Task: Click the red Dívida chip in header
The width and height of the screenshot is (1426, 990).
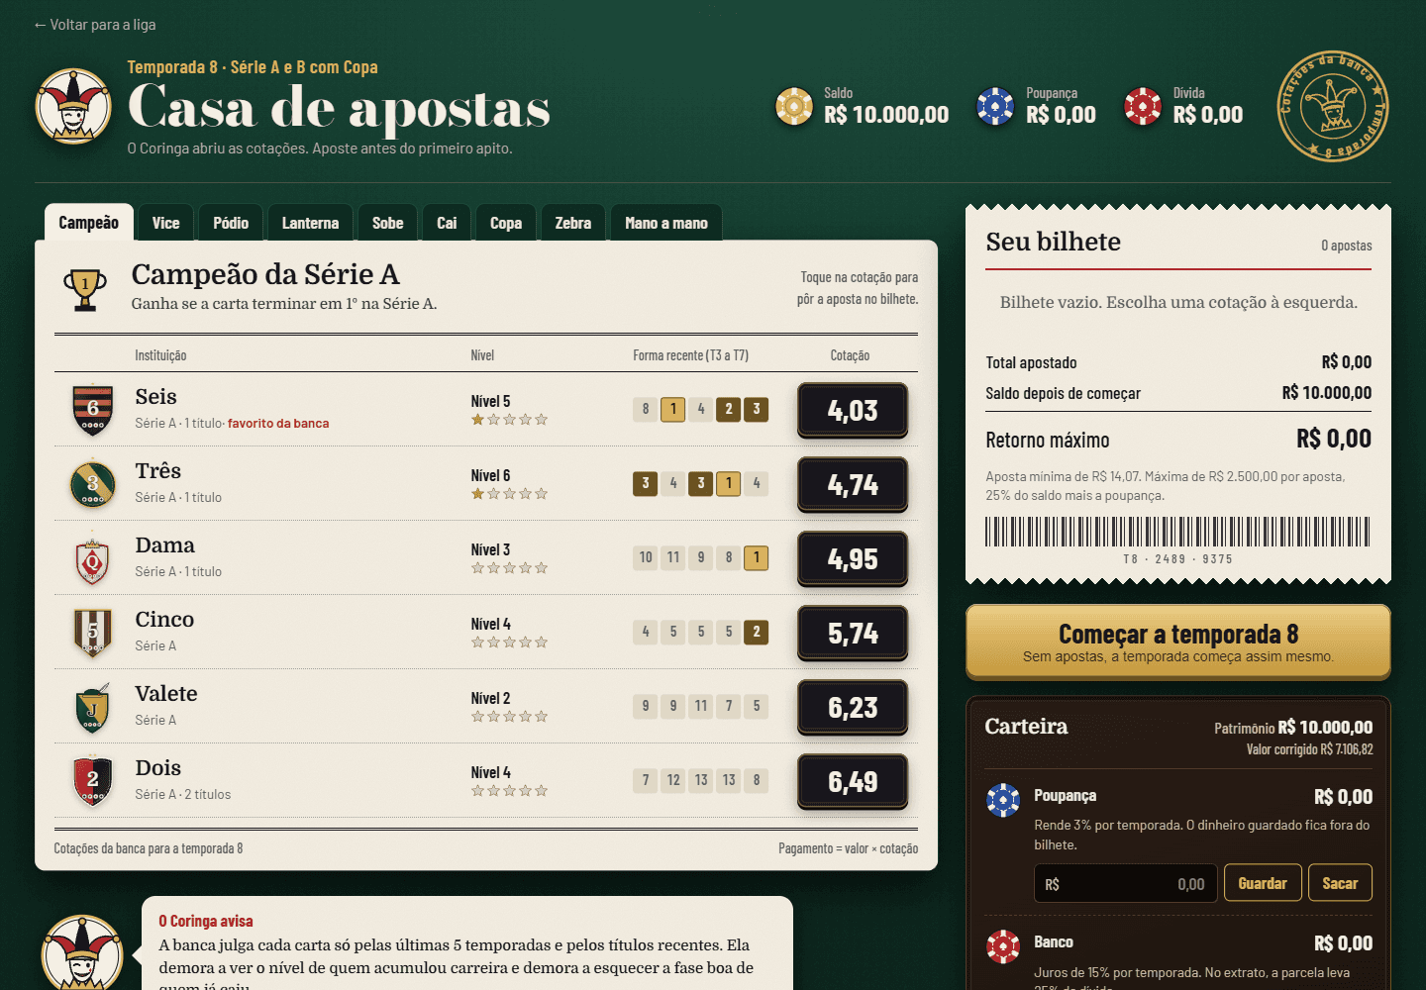Action: (x=1143, y=106)
